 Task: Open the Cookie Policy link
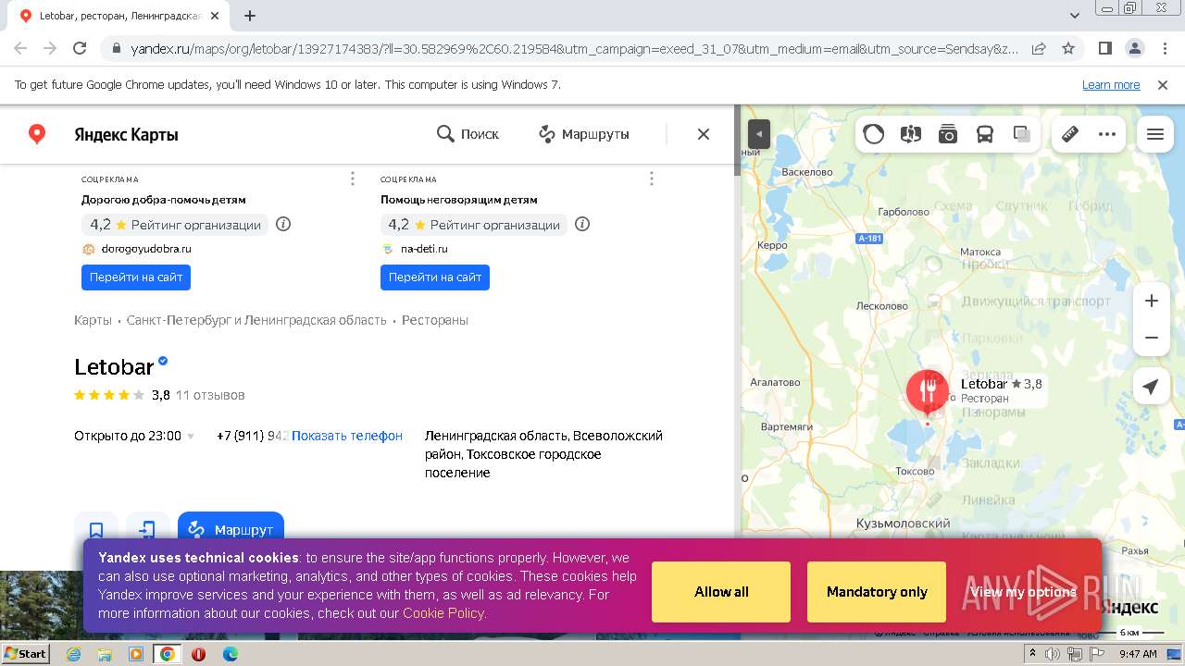coord(443,613)
